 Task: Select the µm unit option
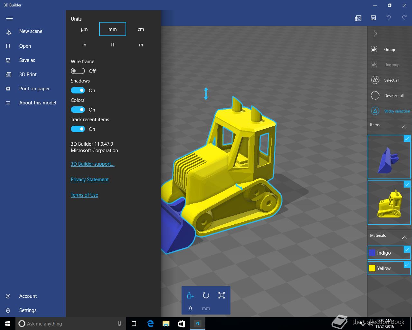(84, 29)
